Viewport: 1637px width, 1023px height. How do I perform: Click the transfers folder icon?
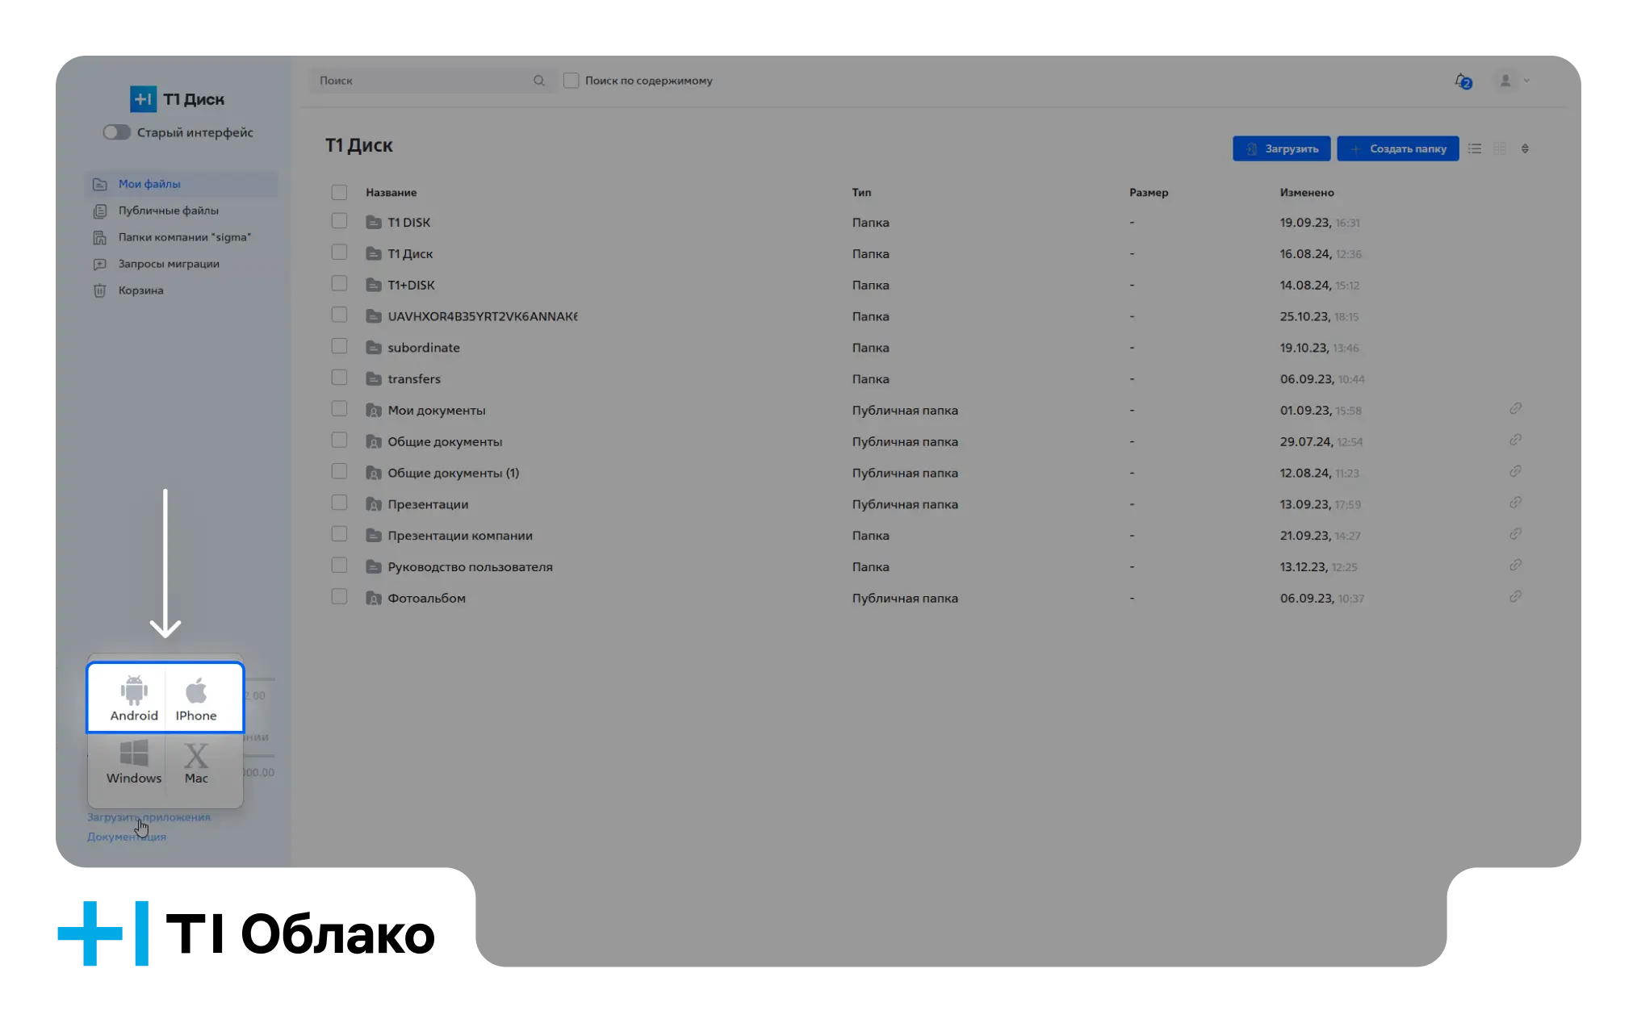pyautogui.click(x=374, y=378)
